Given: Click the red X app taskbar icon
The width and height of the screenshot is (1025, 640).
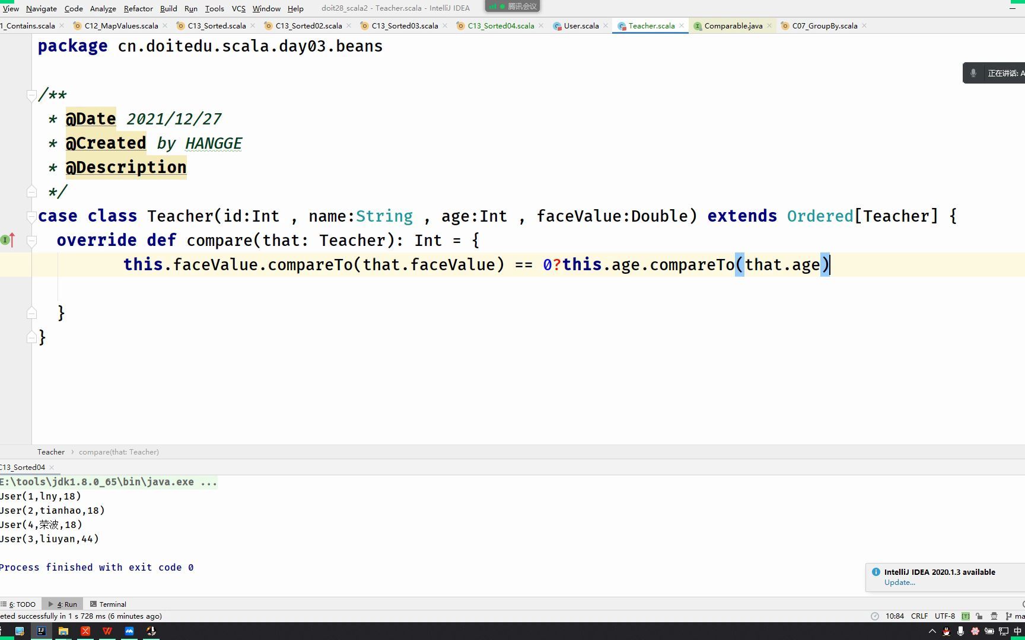Looking at the screenshot, I should tap(85, 631).
